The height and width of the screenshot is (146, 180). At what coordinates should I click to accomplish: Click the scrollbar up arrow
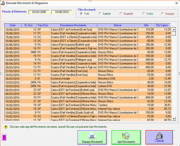tap(174, 30)
